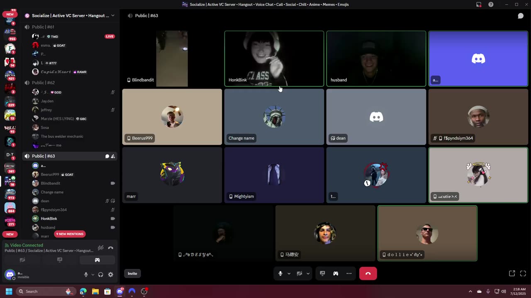Click invite-people icon on Public | #63 row
This screenshot has height=298, width=531.
[113, 156]
